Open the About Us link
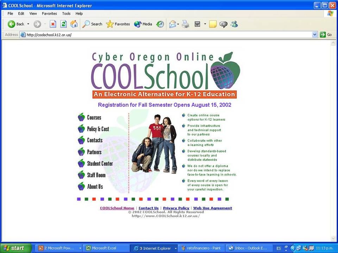 click(x=95, y=187)
